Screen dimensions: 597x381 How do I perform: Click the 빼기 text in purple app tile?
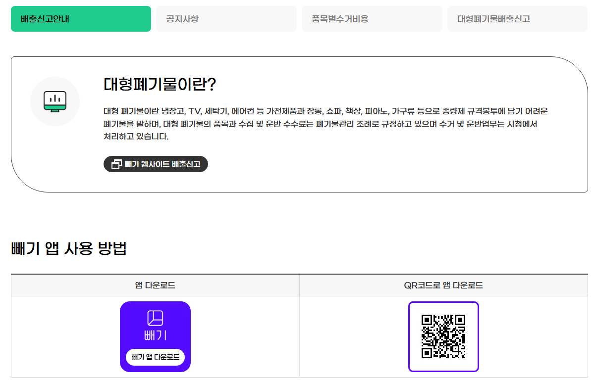(155, 335)
